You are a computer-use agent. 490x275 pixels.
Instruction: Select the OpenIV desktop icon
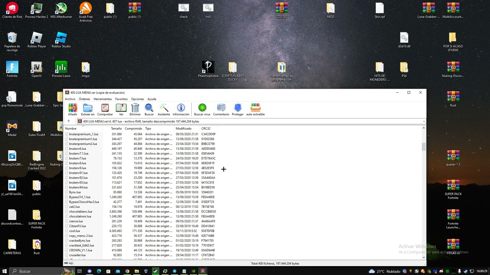click(37, 70)
